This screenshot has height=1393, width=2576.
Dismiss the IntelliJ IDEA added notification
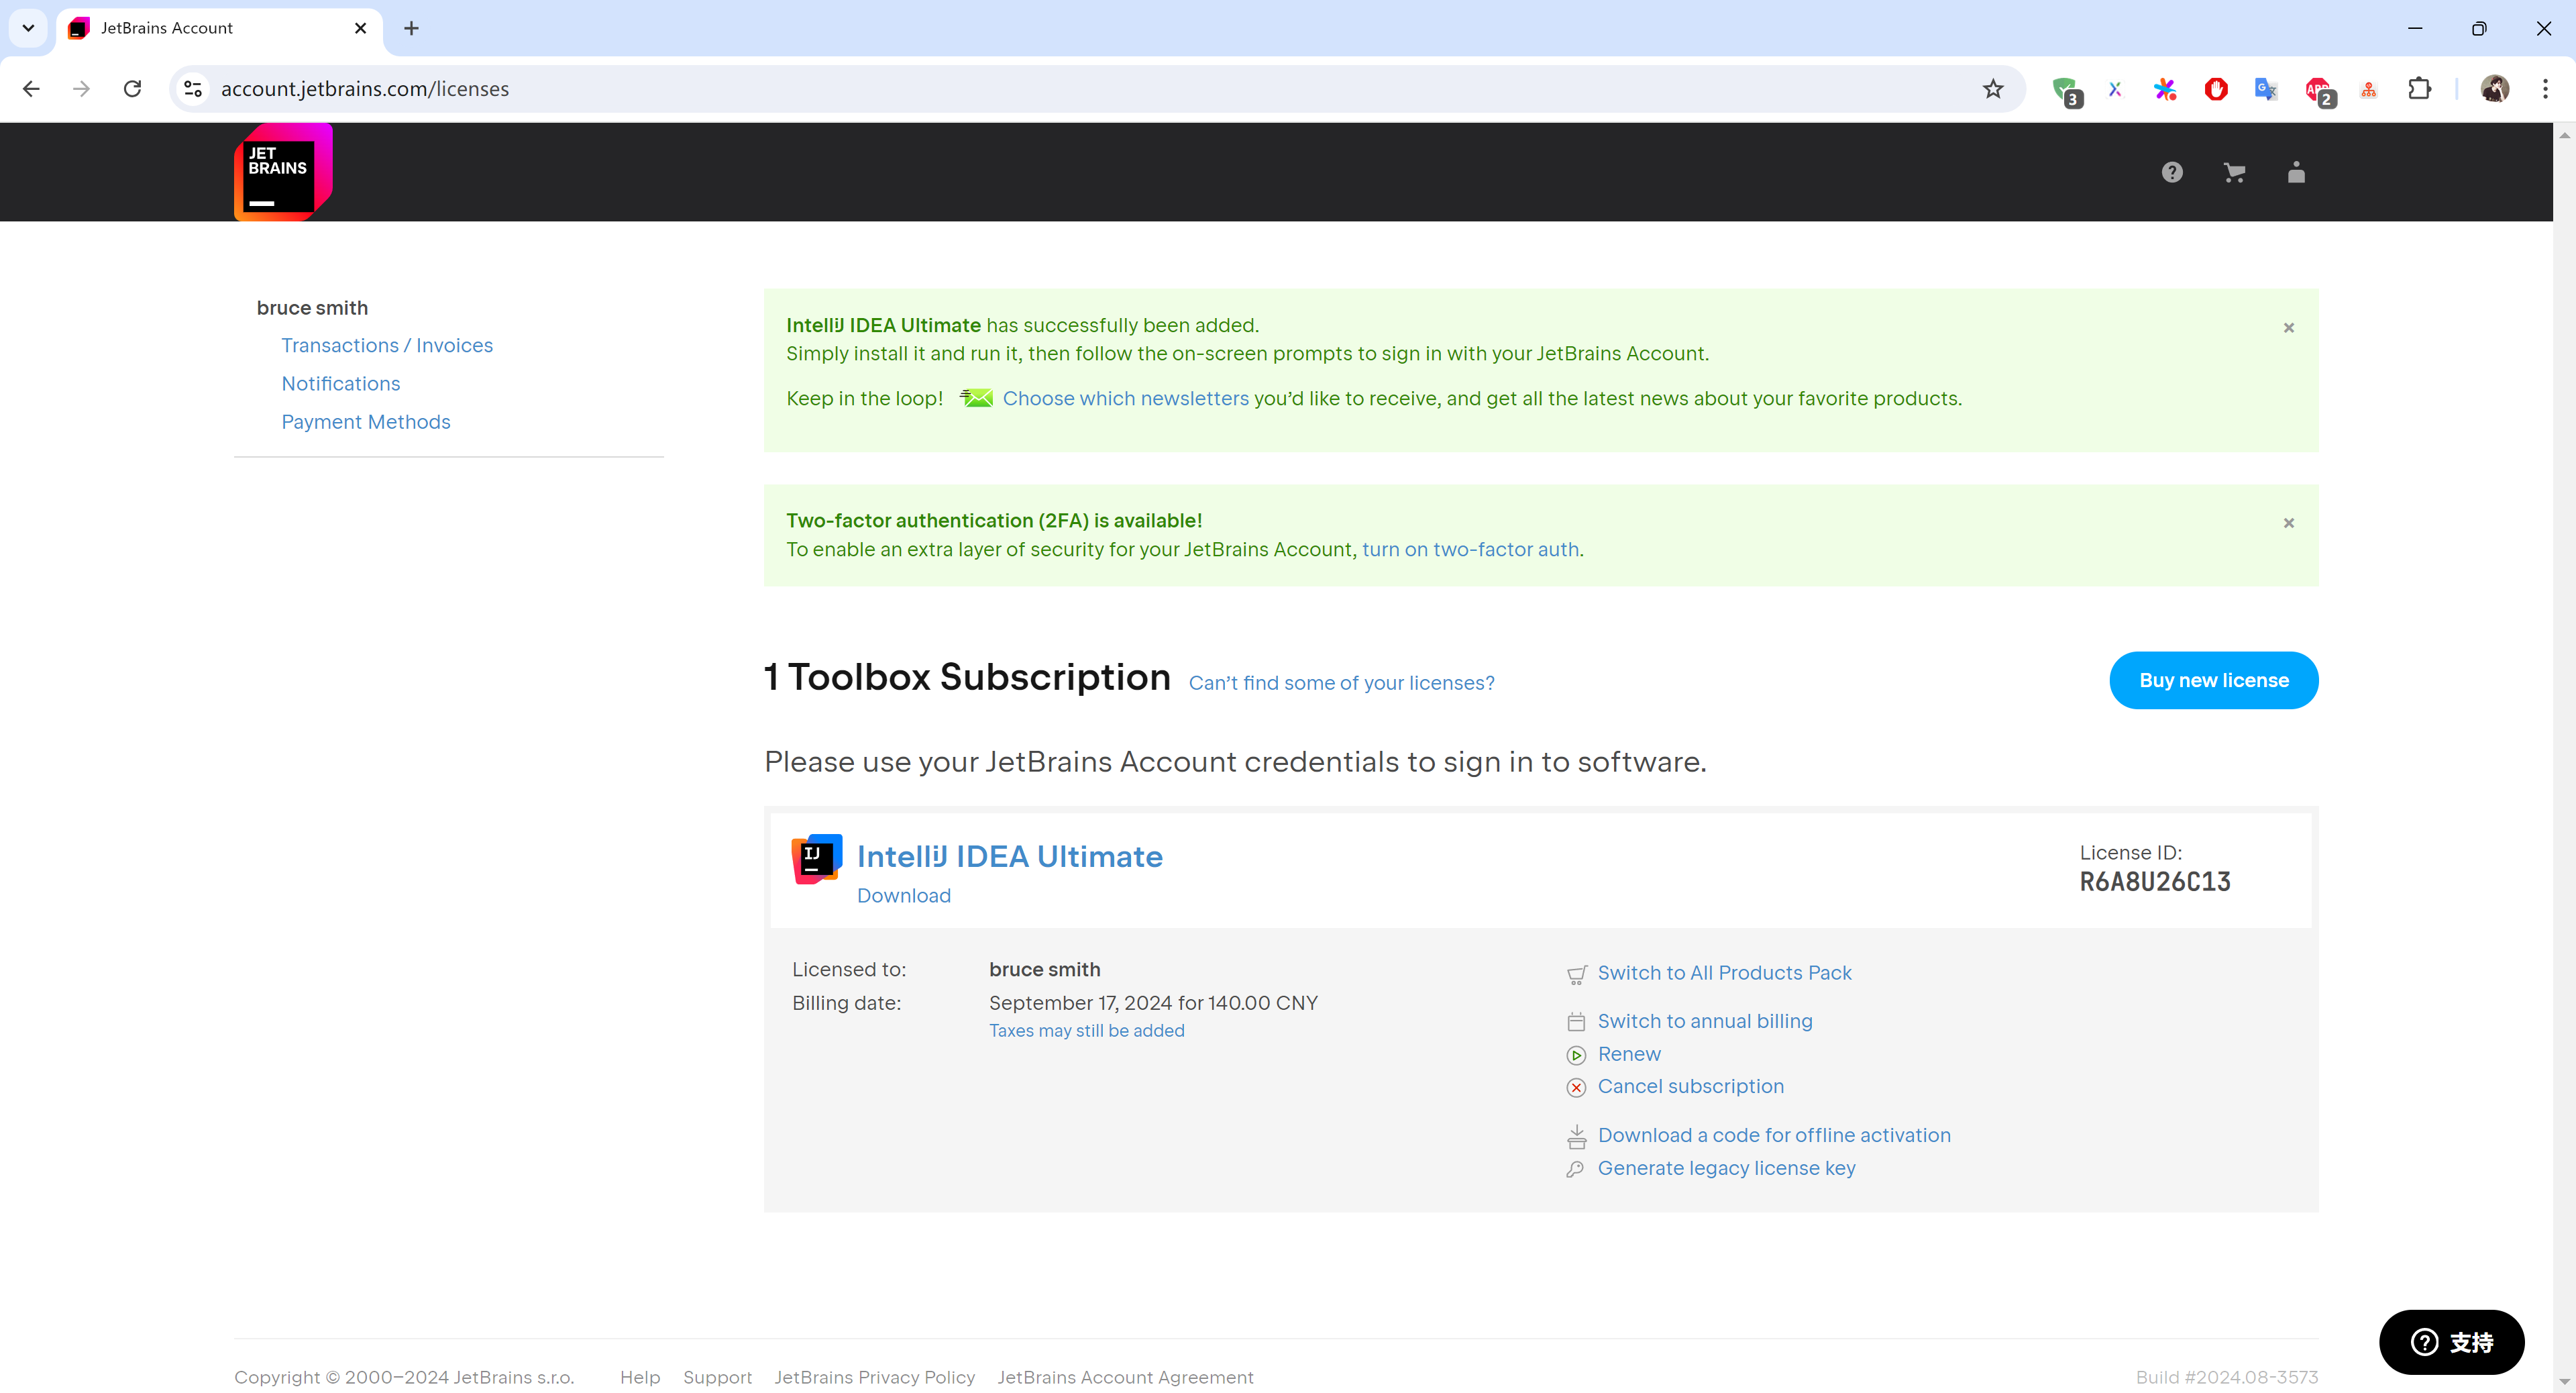point(2288,328)
